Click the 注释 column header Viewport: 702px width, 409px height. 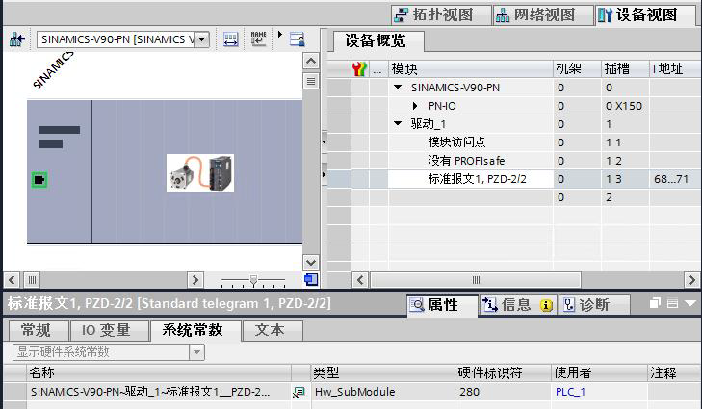point(674,372)
